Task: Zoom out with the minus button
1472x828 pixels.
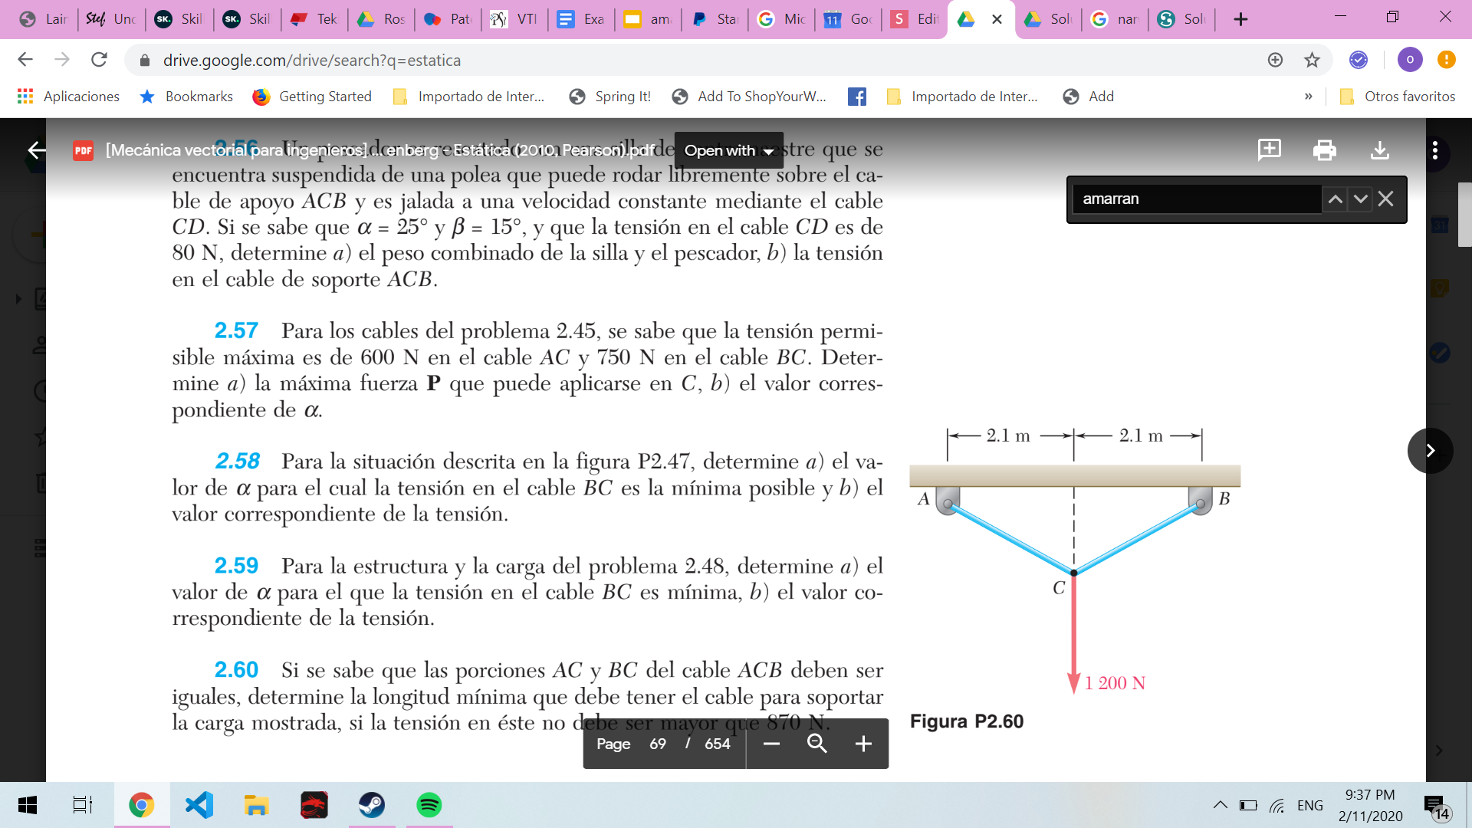Action: [x=771, y=744]
